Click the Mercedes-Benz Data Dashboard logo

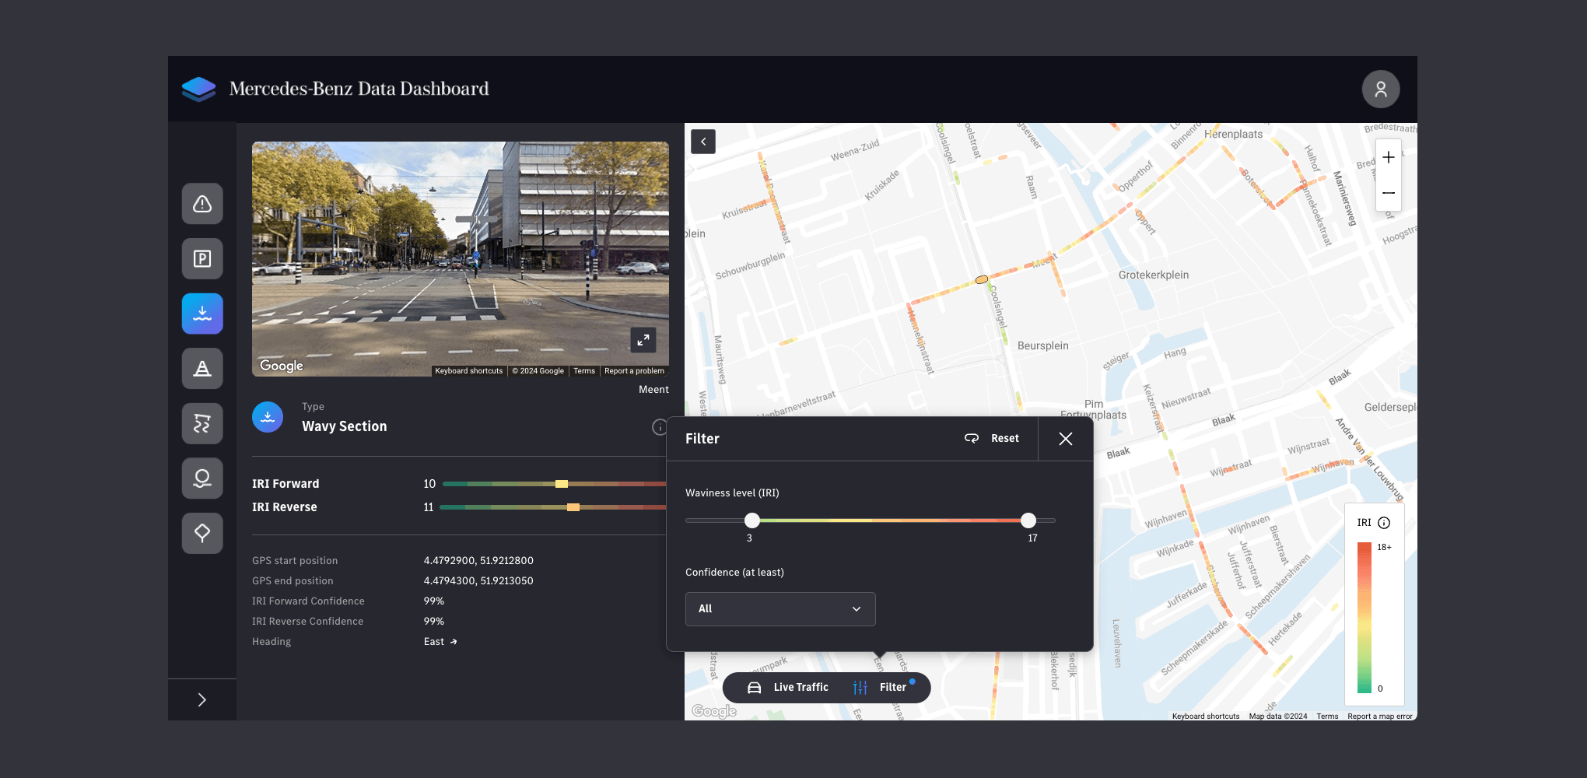pos(199,89)
